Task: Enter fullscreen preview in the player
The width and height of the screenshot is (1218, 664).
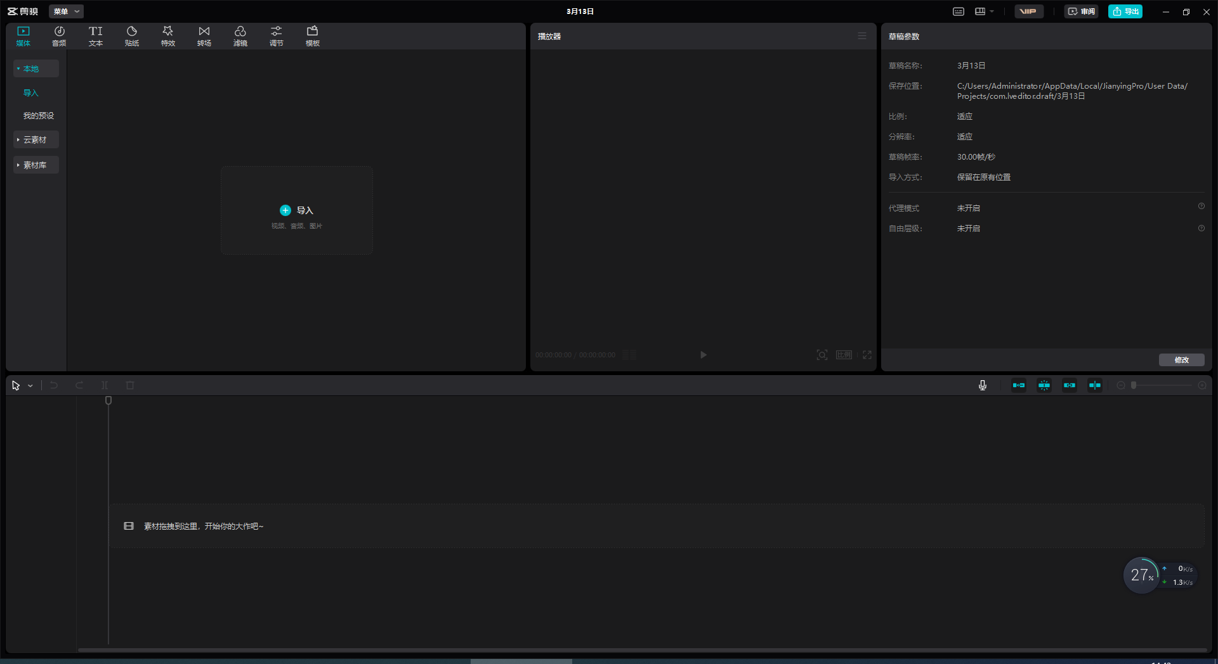Action: tap(867, 355)
